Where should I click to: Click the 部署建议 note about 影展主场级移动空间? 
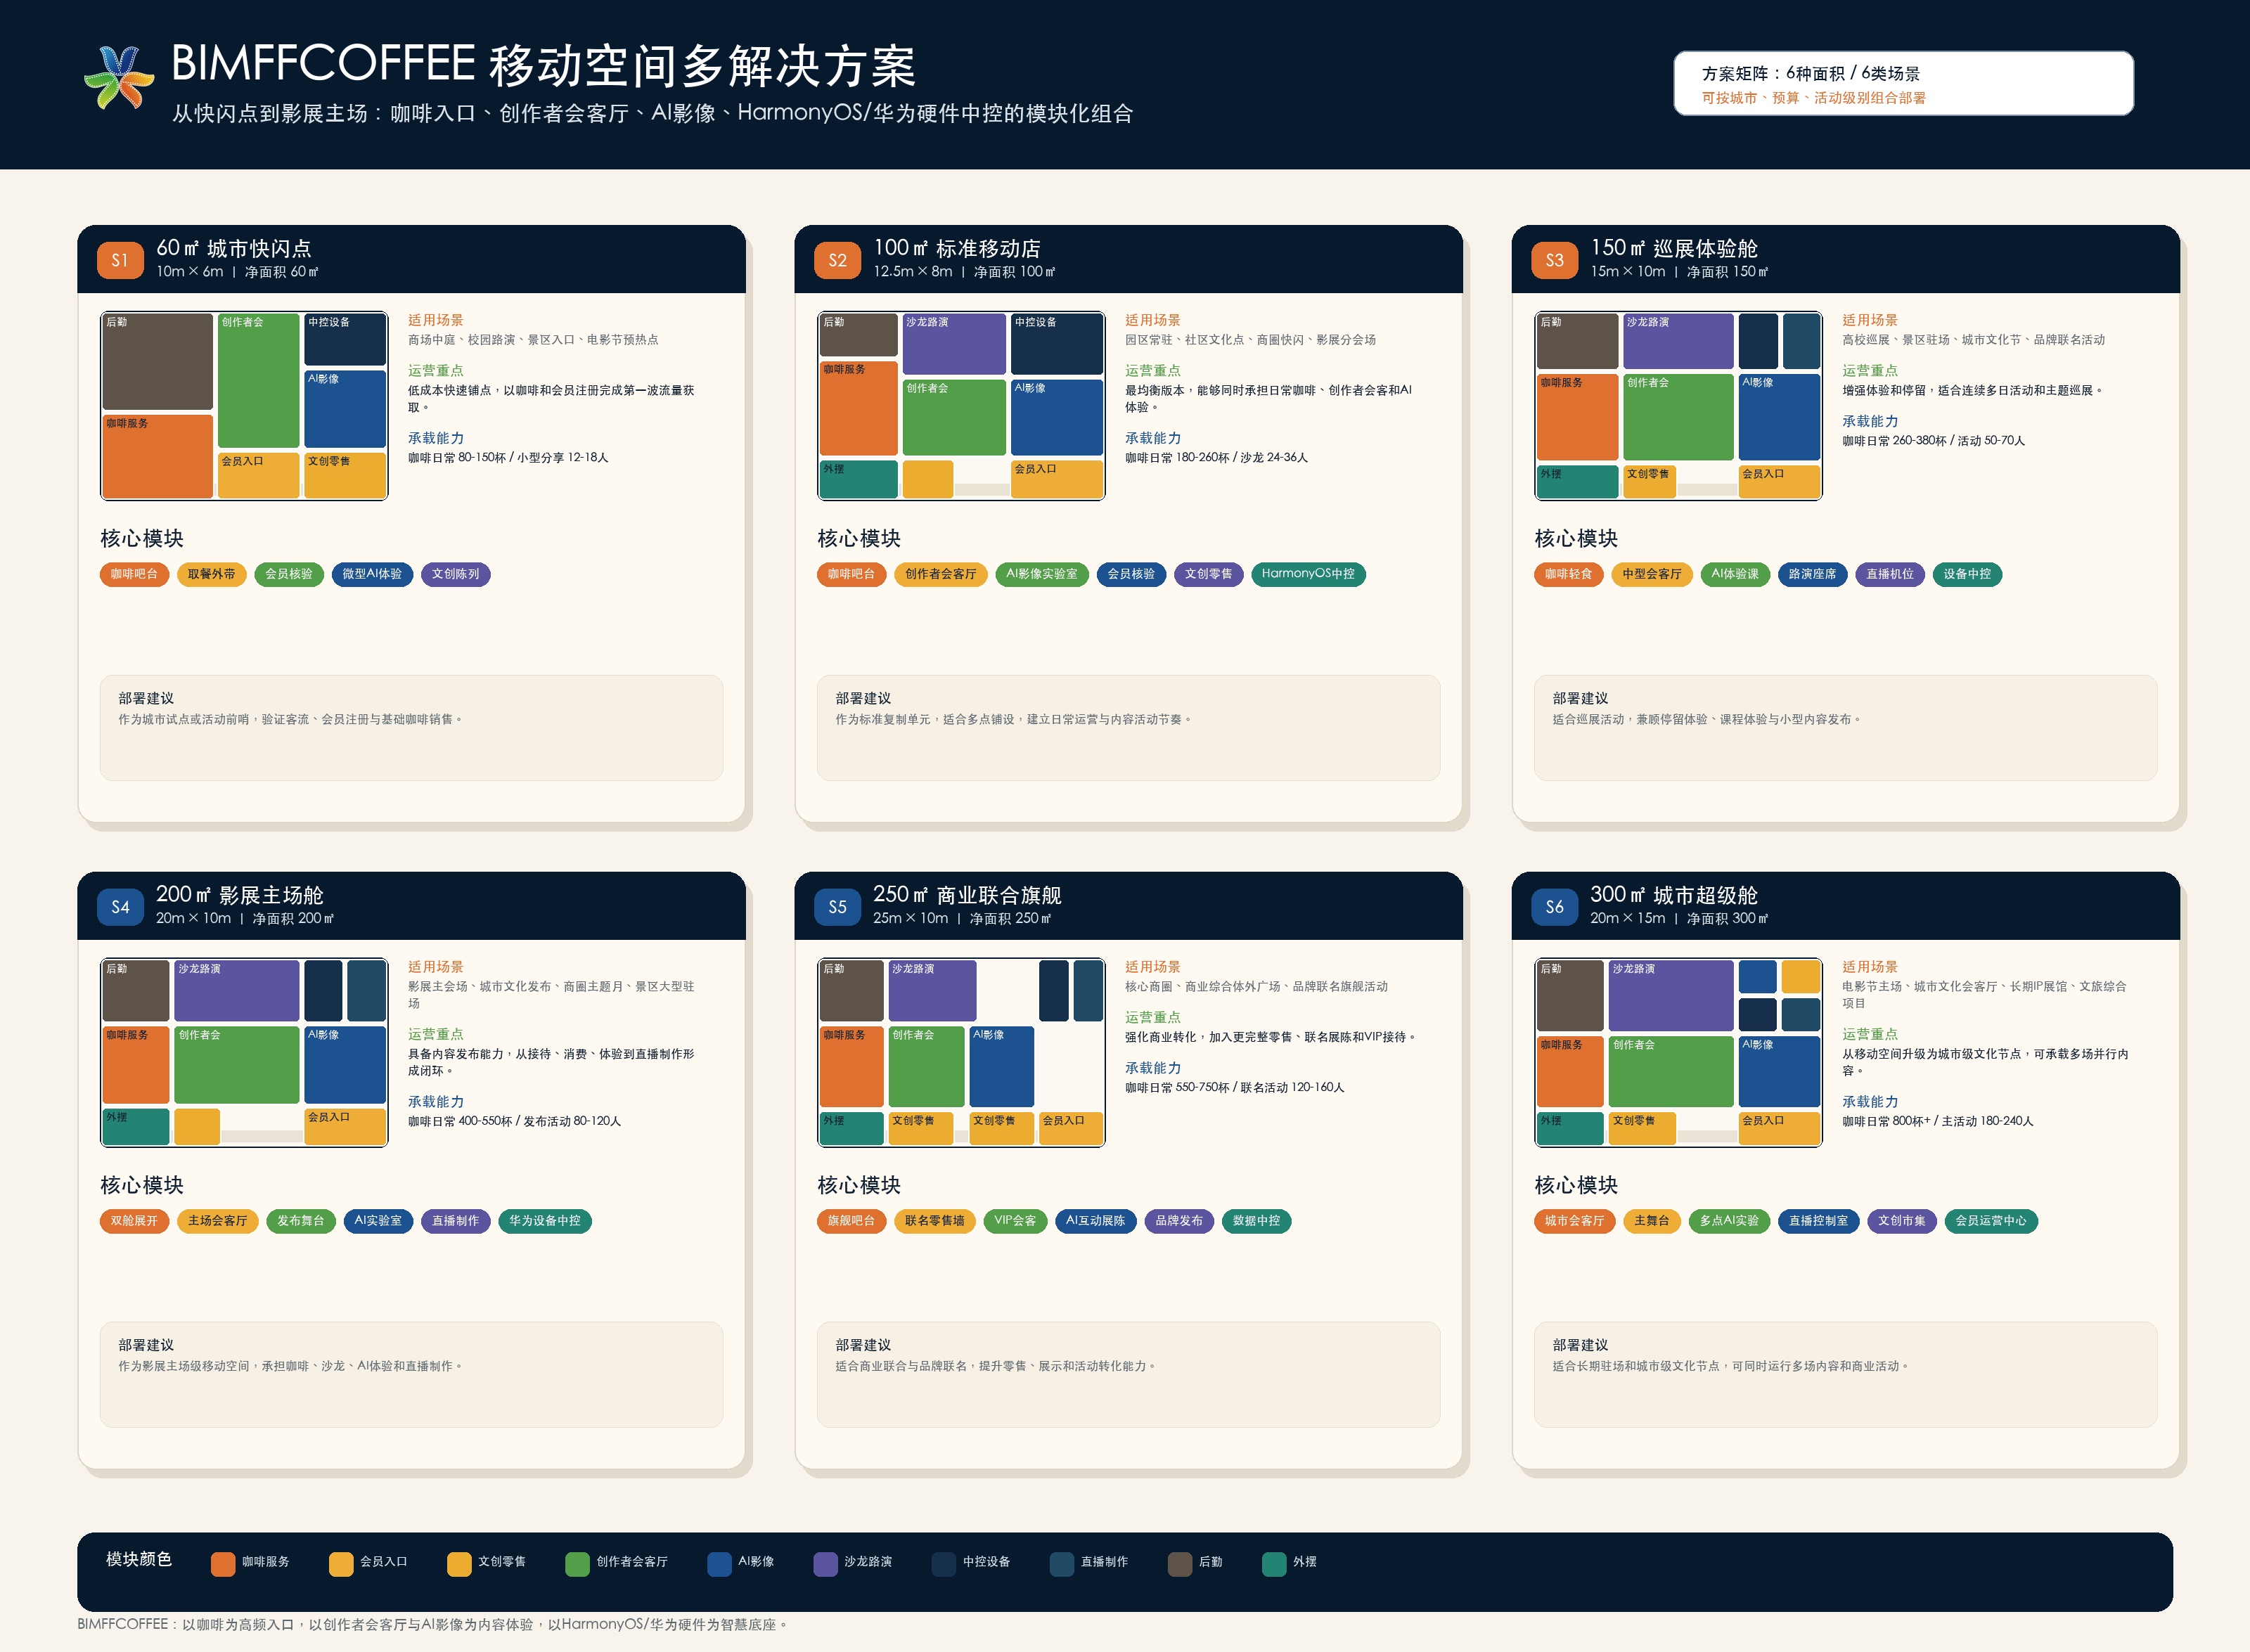pos(411,1375)
